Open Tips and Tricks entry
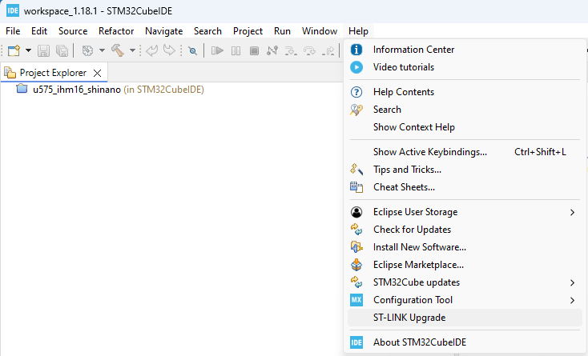The image size is (588, 356). pos(465,170)
